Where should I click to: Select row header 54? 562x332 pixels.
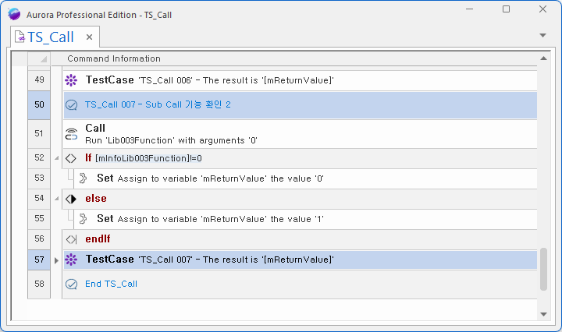click(x=39, y=198)
